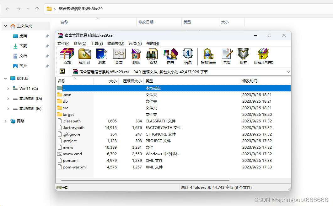
Task: Select This PC (此电脑) in sidebar
Action: pos(23,78)
